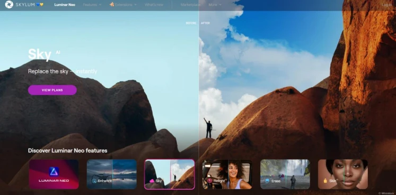Select the Enhance sparkle icon
The height and width of the screenshot is (195, 396).
point(94,181)
